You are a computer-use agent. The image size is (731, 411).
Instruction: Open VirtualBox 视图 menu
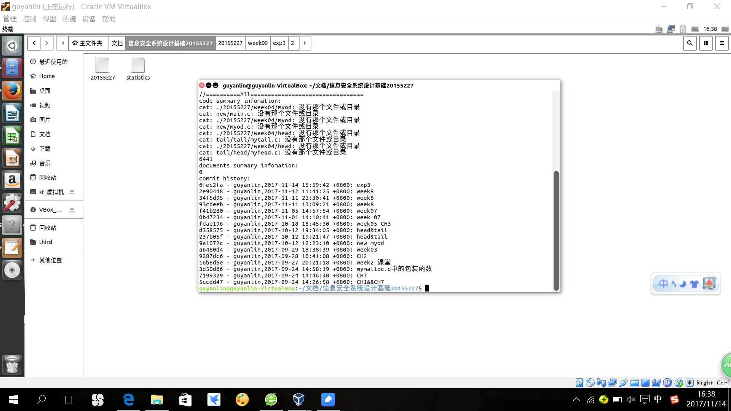[x=49, y=19]
